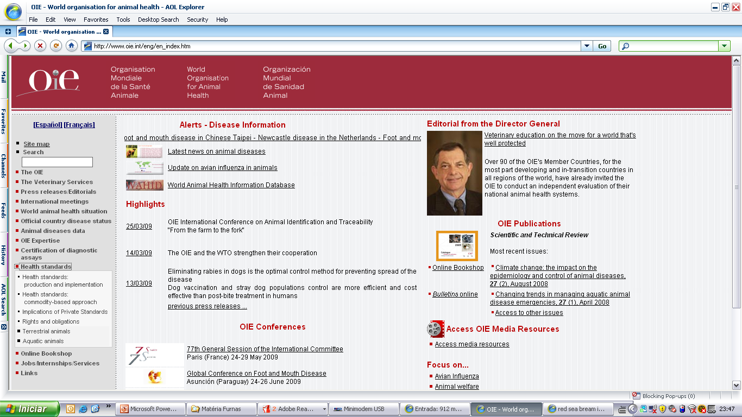Click the film reel media resources icon
The image size is (742, 417).
(x=435, y=328)
